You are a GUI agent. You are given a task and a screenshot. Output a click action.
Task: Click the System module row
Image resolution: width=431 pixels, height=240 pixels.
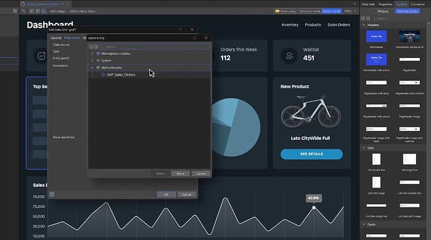150,60
